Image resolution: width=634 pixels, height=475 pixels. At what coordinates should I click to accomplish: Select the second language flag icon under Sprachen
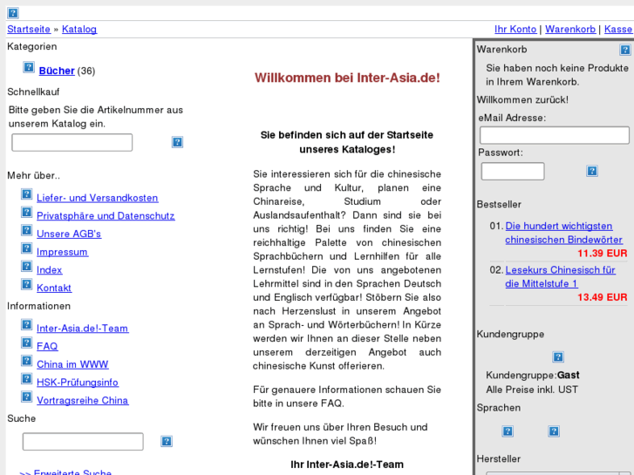pos(554,431)
